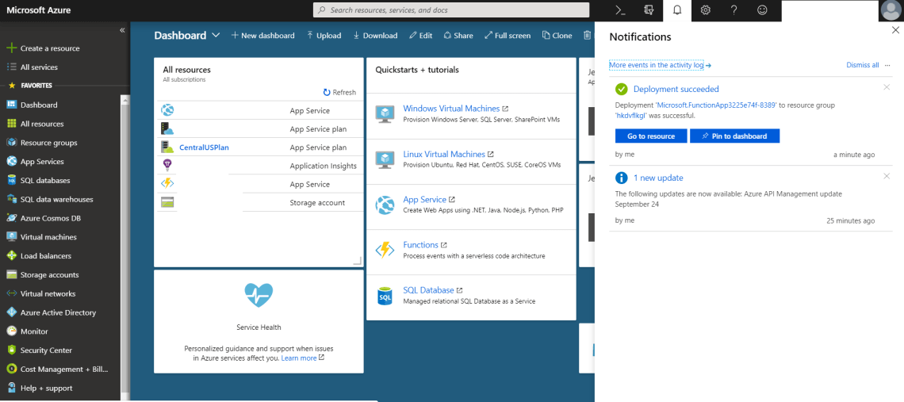The image size is (904, 402).
Task: Click the Storage accounts sidebar icon
Action: click(x=11, y=274)
